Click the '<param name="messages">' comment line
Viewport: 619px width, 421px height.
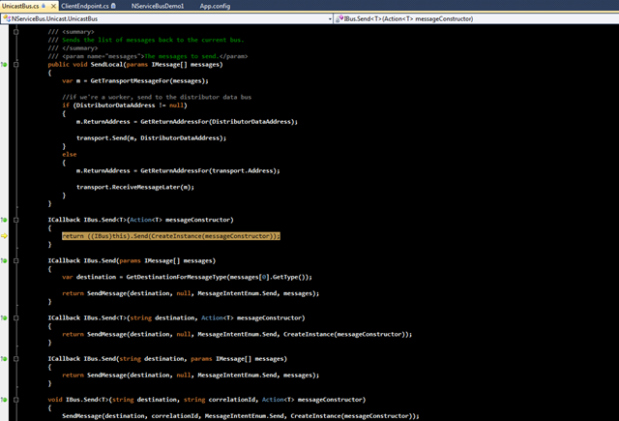point(148,56)
